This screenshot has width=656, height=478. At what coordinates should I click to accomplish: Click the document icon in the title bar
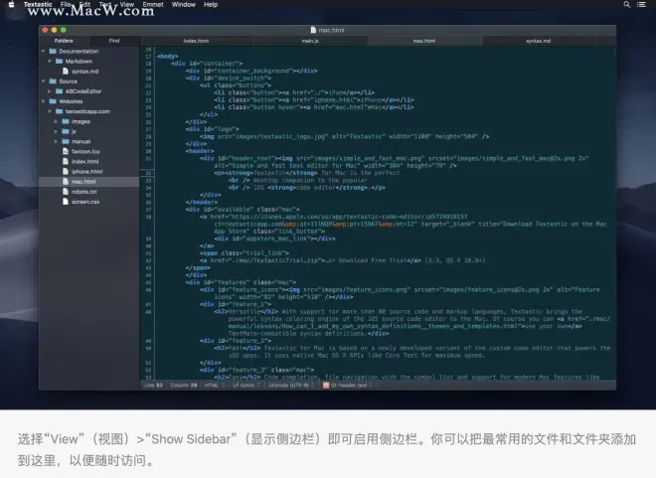(x=313, y=30)
